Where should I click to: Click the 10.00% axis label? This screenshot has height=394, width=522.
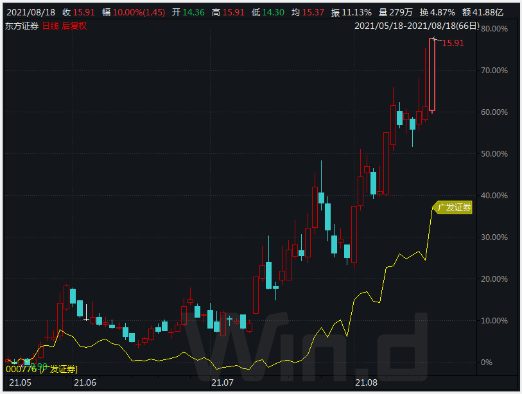(494, 321)
